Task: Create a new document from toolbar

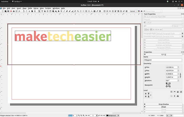Action: point(3,11)
